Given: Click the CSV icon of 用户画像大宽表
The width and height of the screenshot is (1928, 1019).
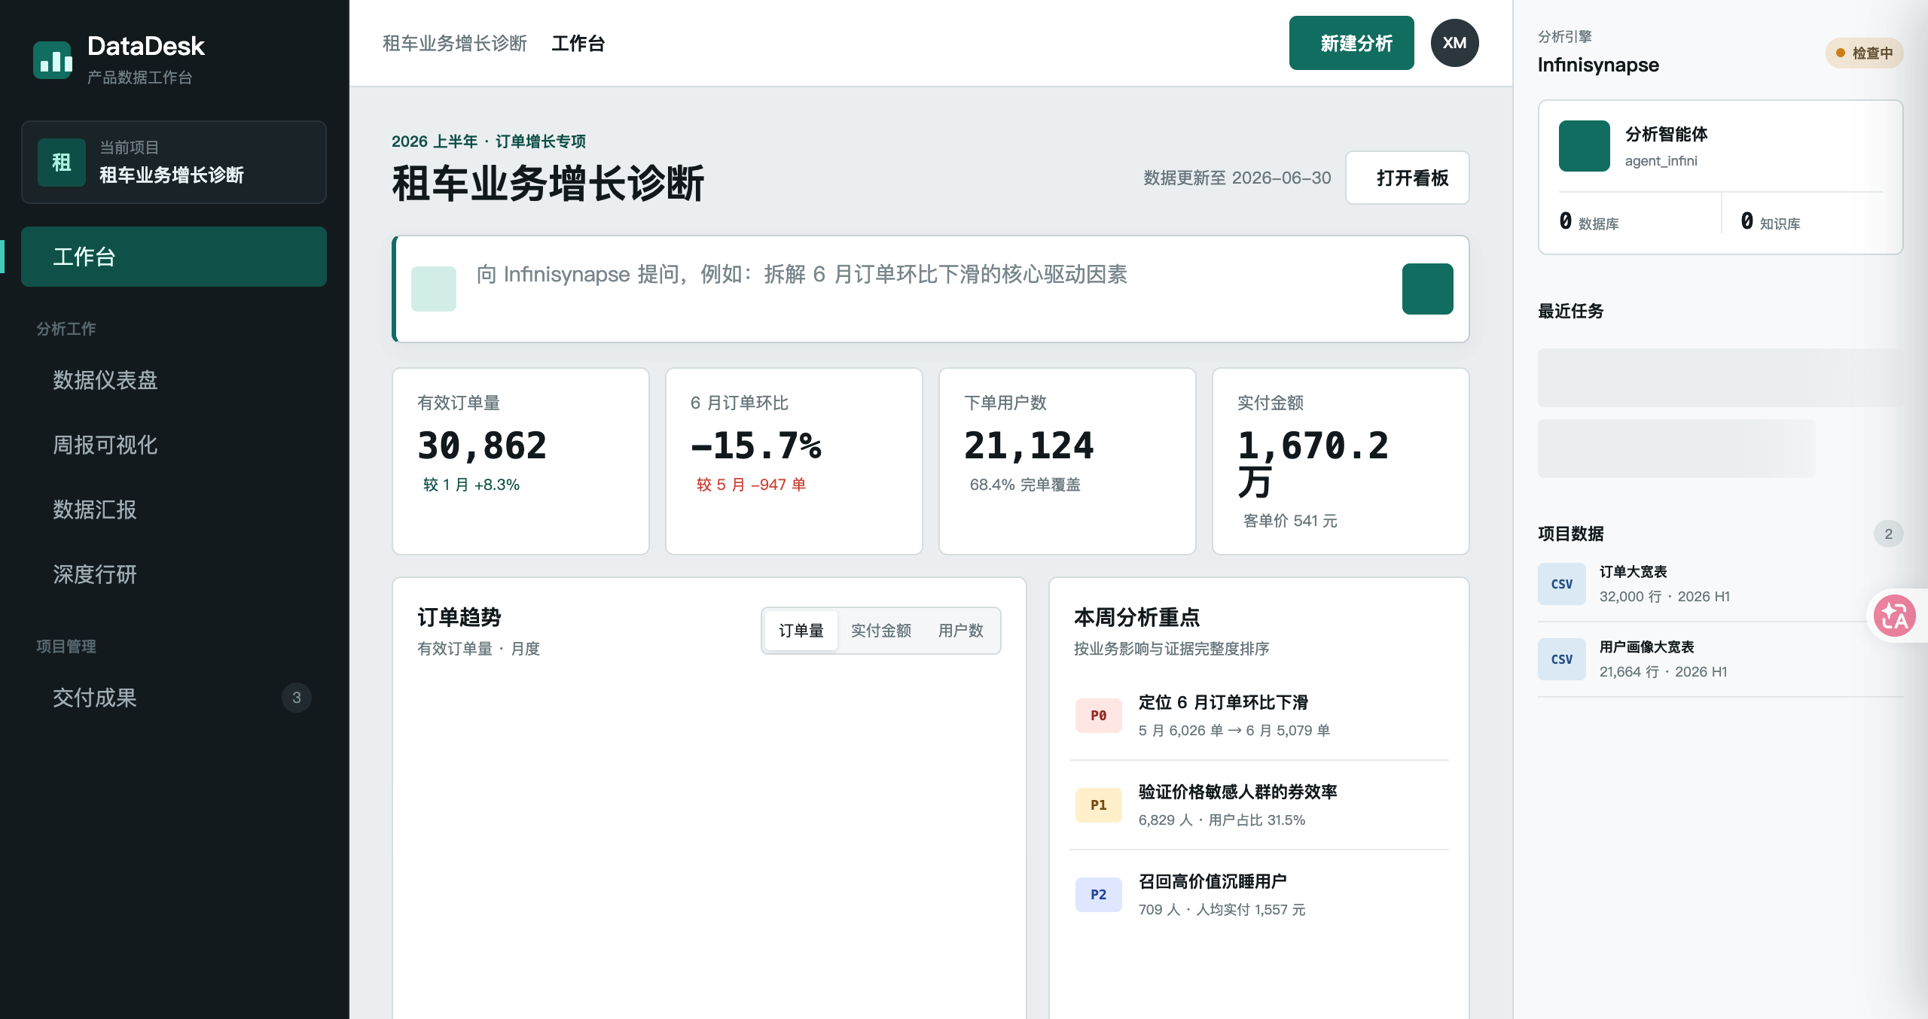Looking at the screenshot, I should 1562,659.
